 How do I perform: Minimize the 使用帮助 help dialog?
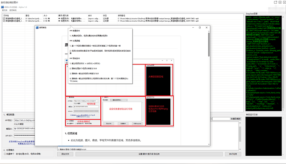[193, 27]
